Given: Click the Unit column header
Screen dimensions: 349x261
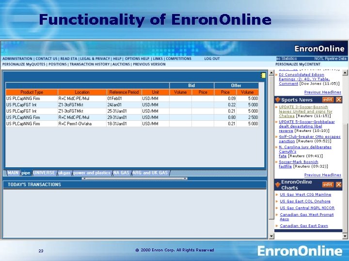Looking at the screenshot, I should 156,92.
